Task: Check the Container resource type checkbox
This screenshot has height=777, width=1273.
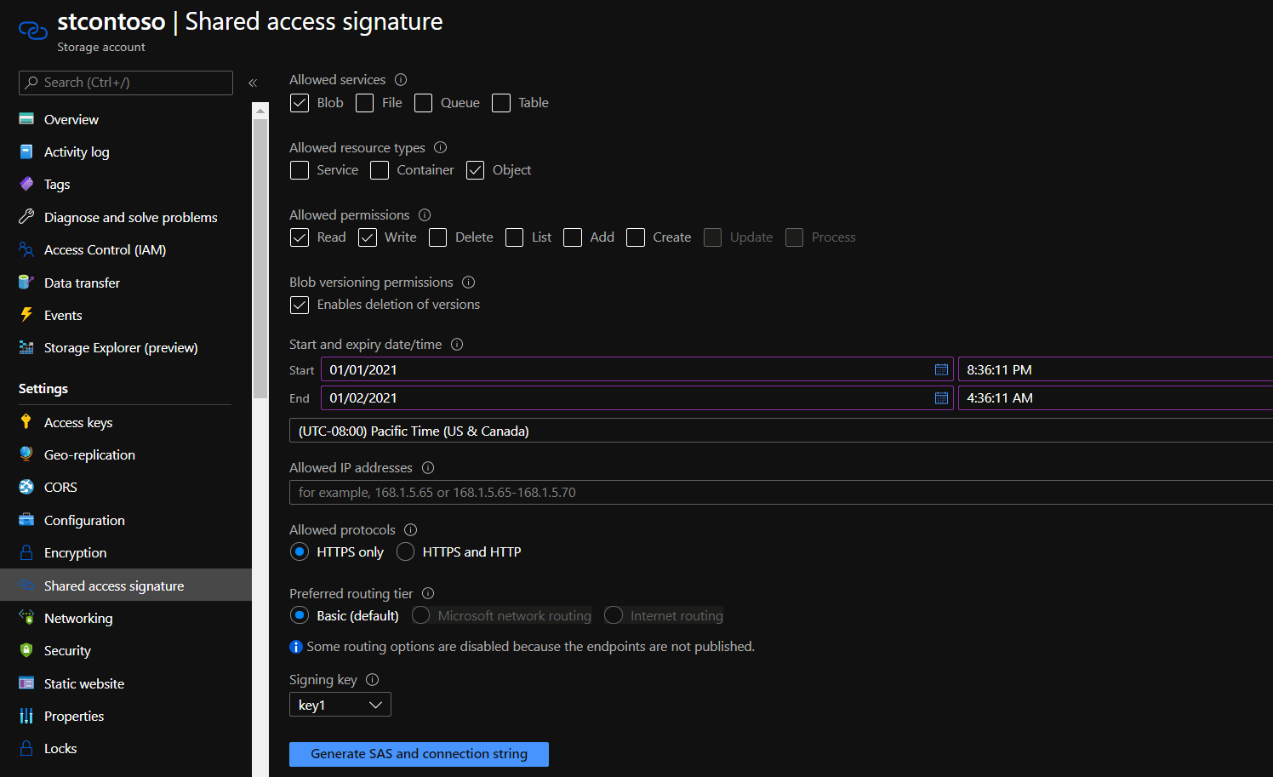Action: [380, 170]
